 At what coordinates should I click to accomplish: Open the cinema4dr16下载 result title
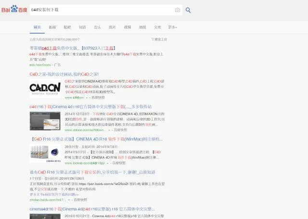pyautogui.click(x=92, y=209)
